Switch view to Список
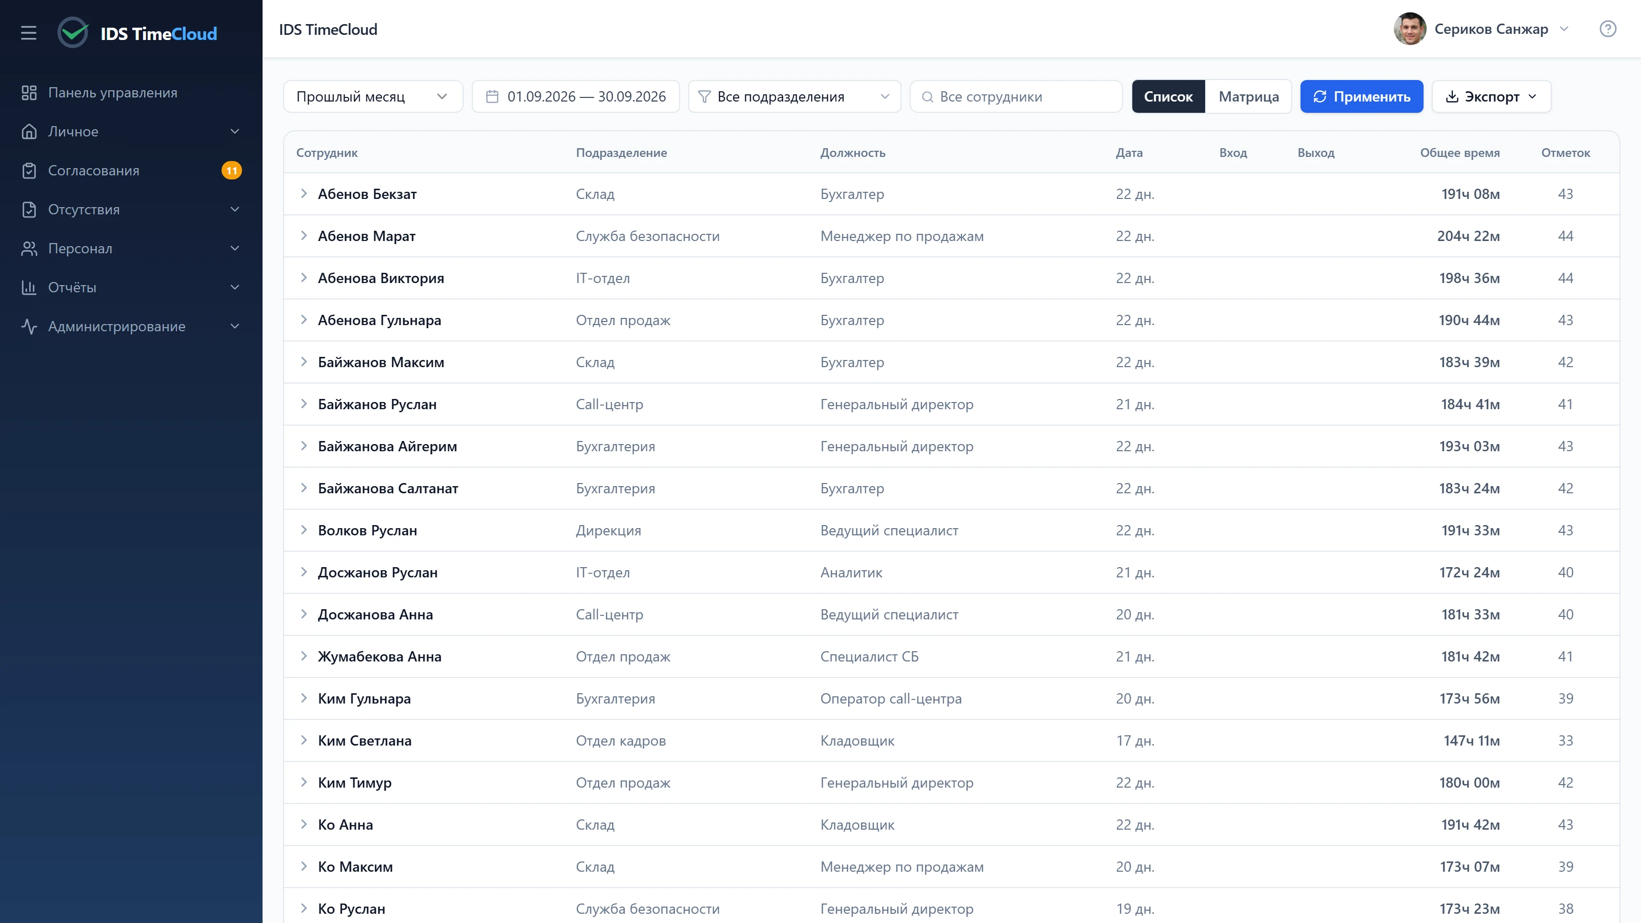1641x923 pixels. 1168,97
